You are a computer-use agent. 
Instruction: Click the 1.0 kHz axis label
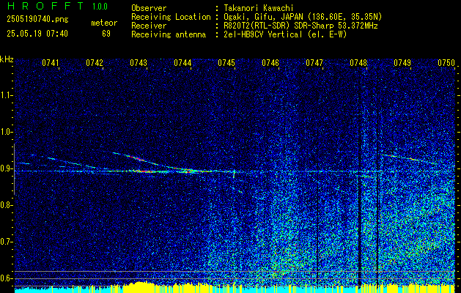pyautogui.click(x=6, y=132)
